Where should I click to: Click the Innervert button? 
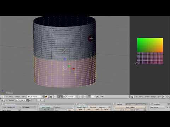pyautogui.click(x=104, y=107)
